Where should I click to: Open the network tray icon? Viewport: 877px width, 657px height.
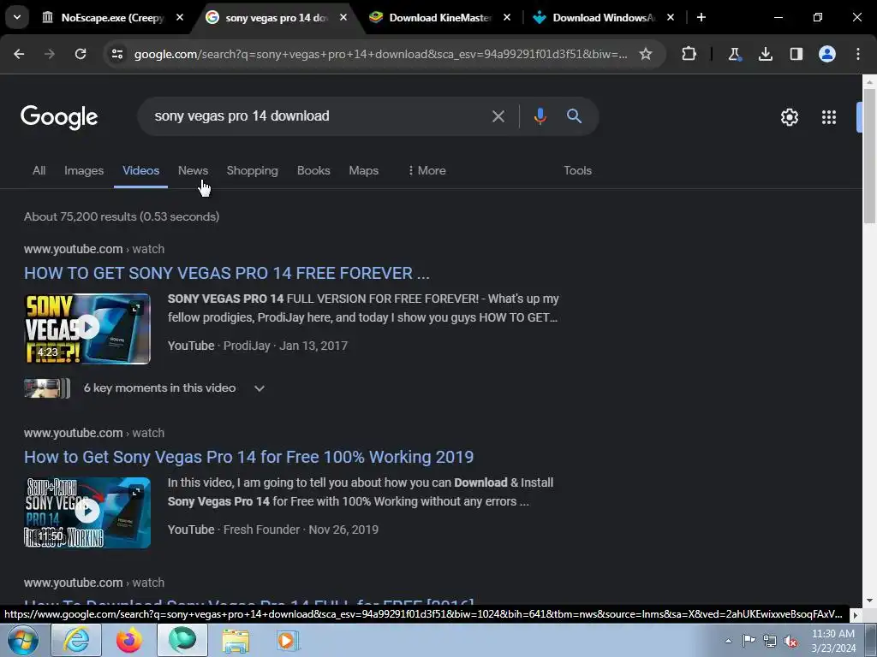click(770, 641)
